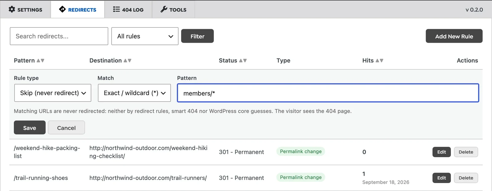Click Permalink change badge for trail-running row
This screenshot has width=492, height=191.
[x=301, y=177]
